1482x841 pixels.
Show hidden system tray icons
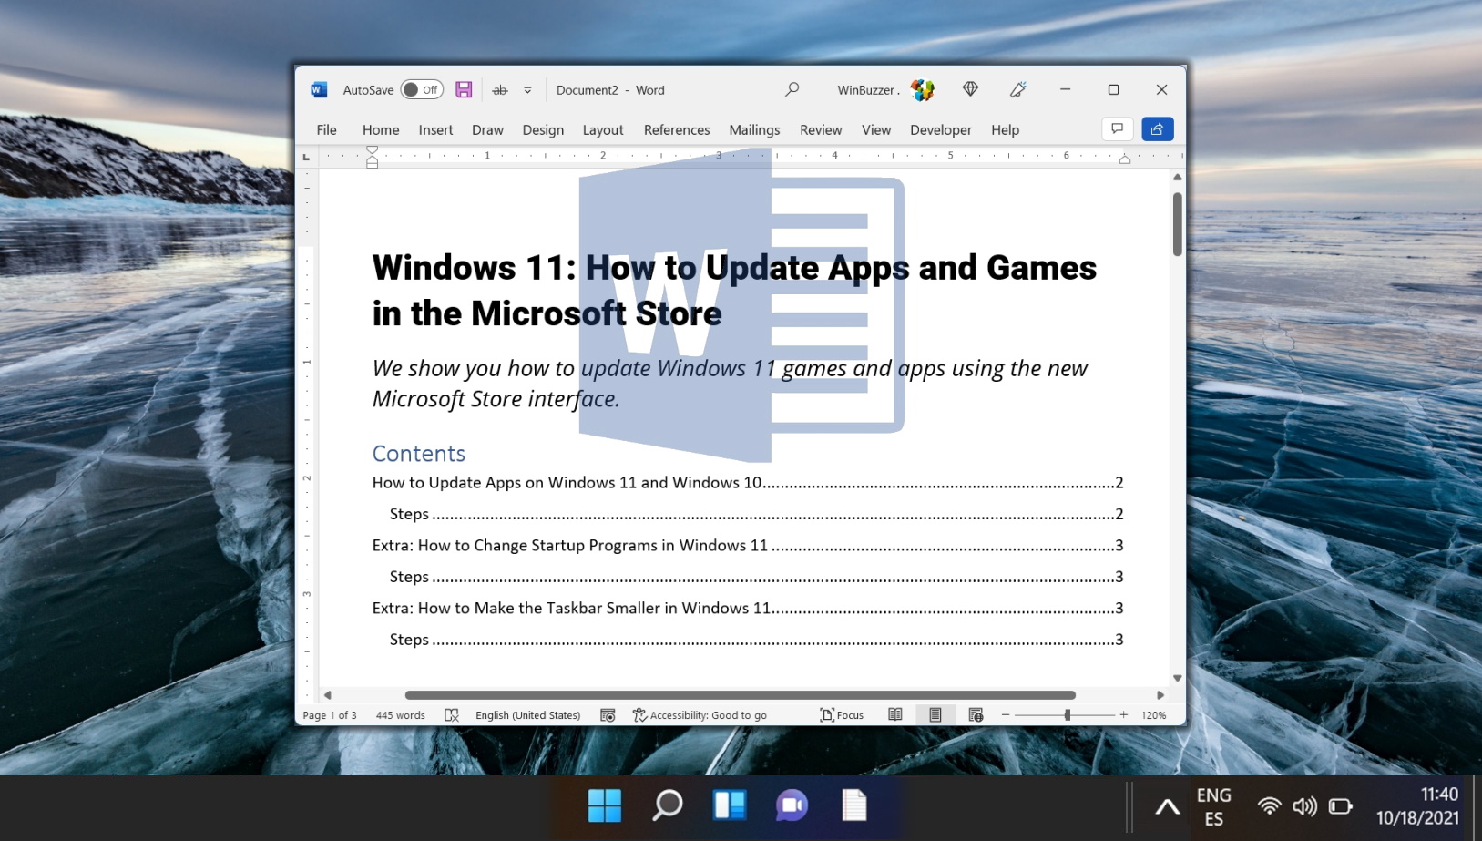point(1167,806)
